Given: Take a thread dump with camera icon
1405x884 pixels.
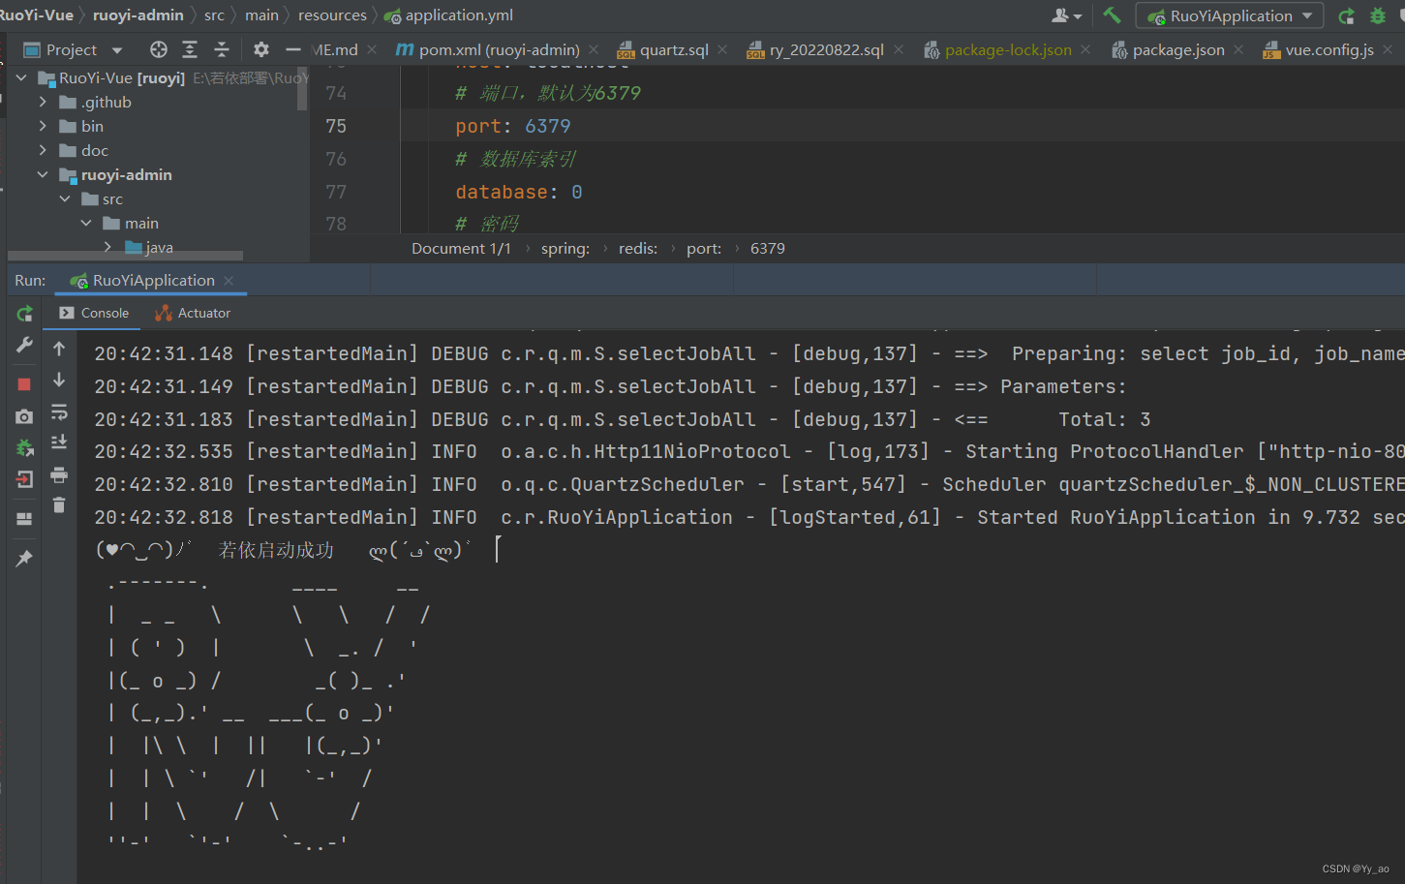Looking at the screenshot, I should click(24, 416).
